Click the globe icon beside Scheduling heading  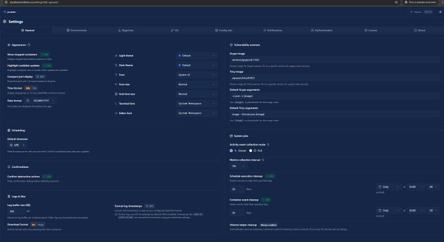tap(9, 131)
